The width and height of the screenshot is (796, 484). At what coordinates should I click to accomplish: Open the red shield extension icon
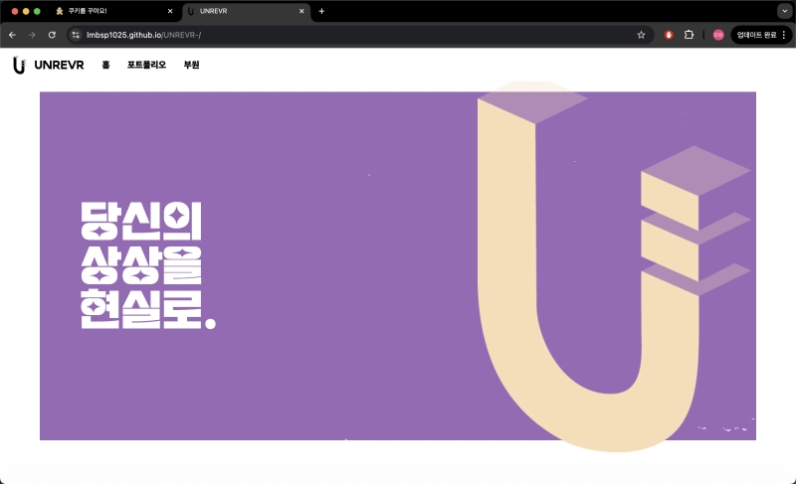click(669, 35)
